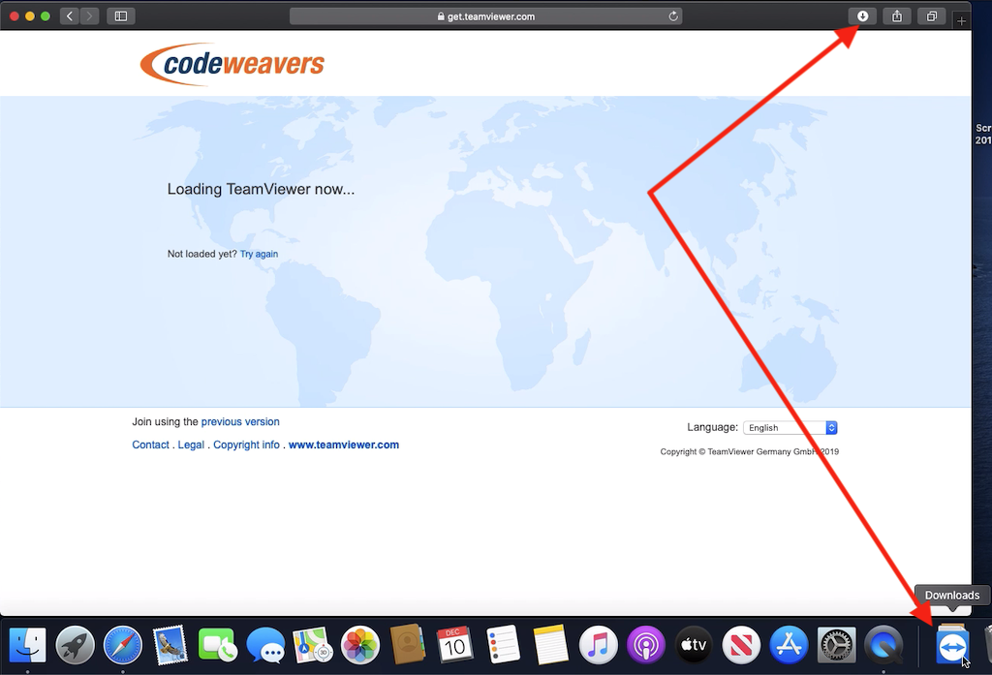Click the "Language:" label
The image size is (992, 675).
point(712,427)
